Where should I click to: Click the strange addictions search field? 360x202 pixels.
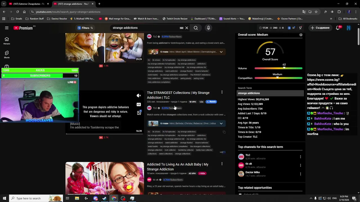click(x=145, y=28)
